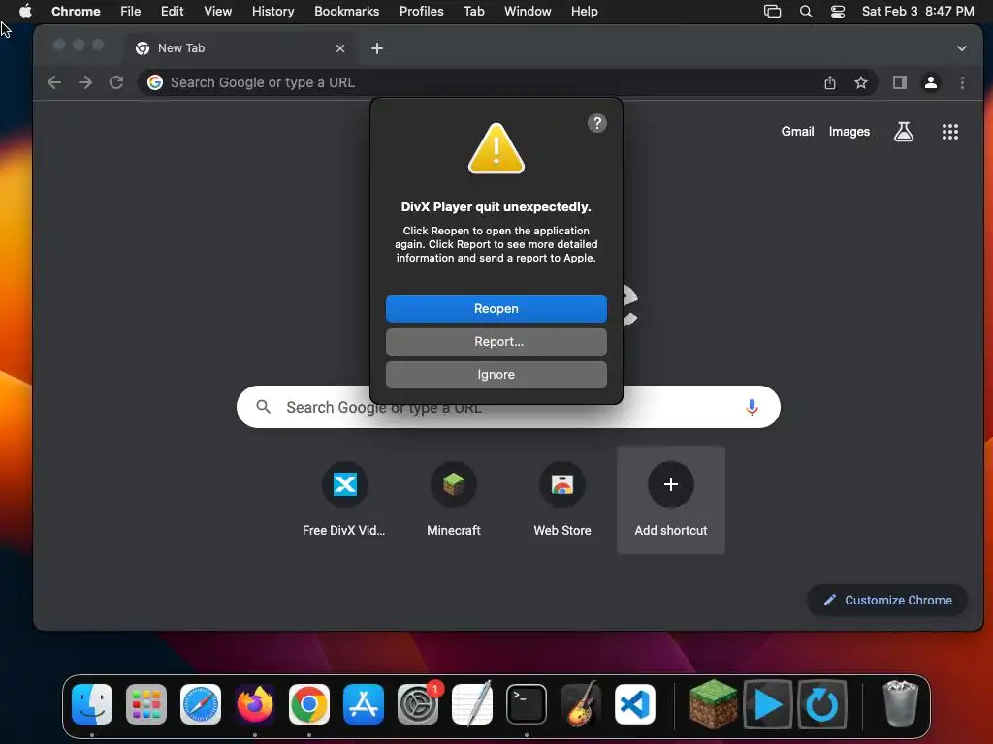Open the Edit menu
This screenshot has height=744, width=993.
(x=172, y=11)
